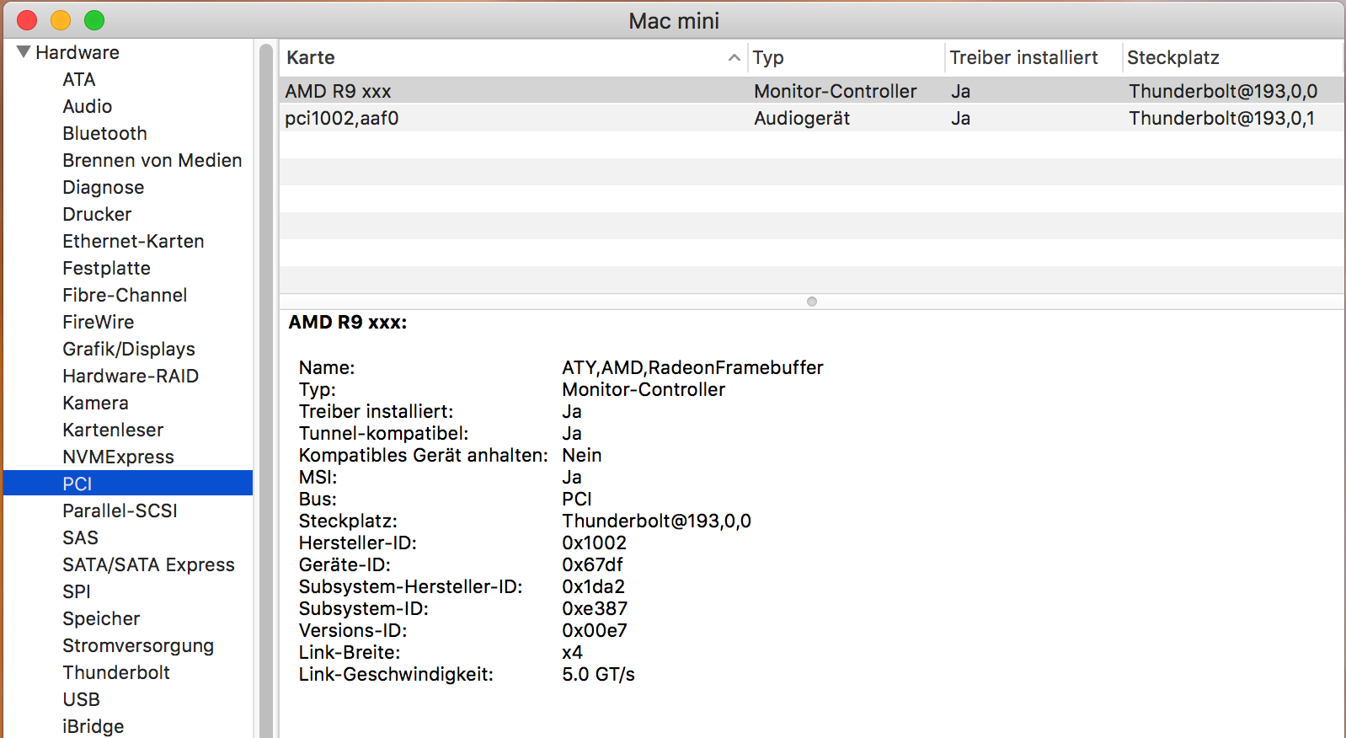The image size is (1346, 738).
Task: Select Hardware-RAID entry
Action: coord(131,376)
